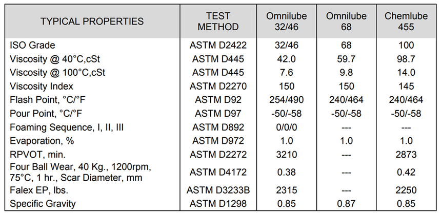Select the 0.87 specific gravity value

click(x=346, y=204)
